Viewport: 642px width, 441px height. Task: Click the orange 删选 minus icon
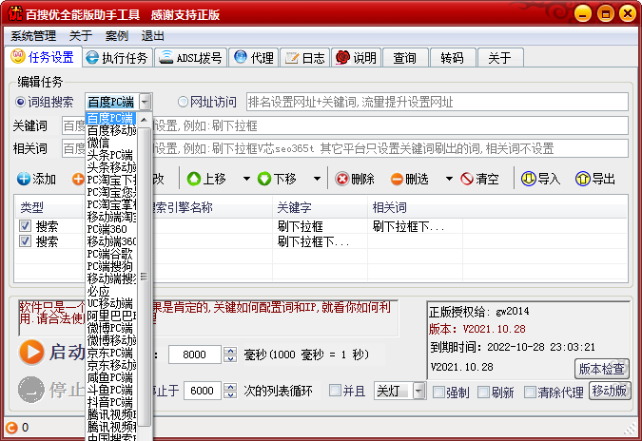click(397, 179)
